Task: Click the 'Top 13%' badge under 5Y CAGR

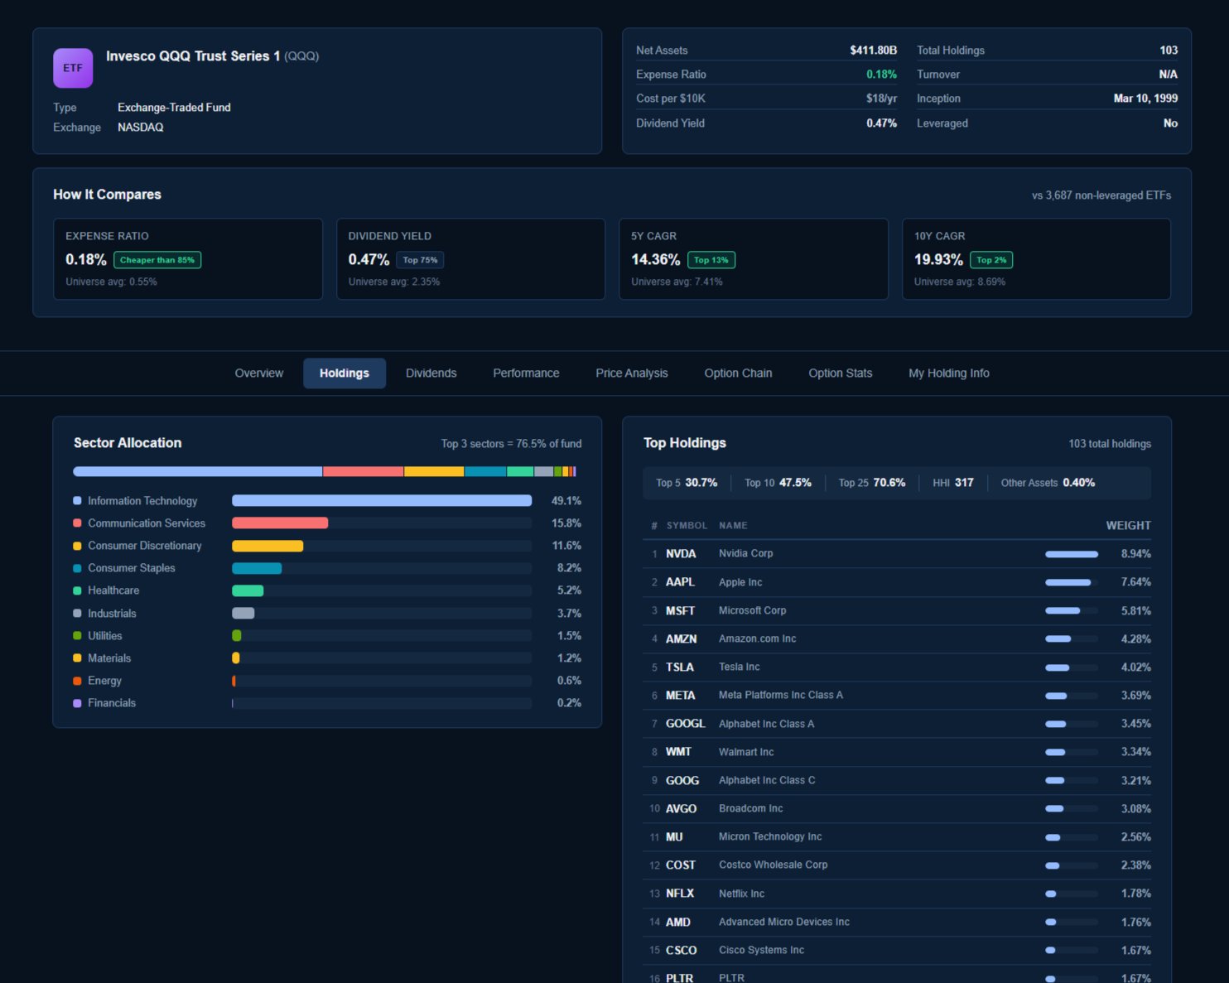Action: pyautogui.click(x=711, y=259)
